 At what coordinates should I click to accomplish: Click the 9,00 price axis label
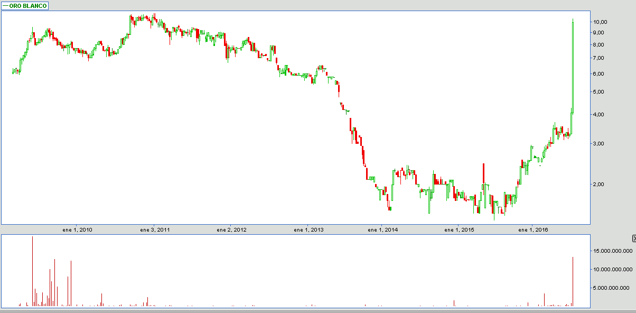tap(598, 32)
